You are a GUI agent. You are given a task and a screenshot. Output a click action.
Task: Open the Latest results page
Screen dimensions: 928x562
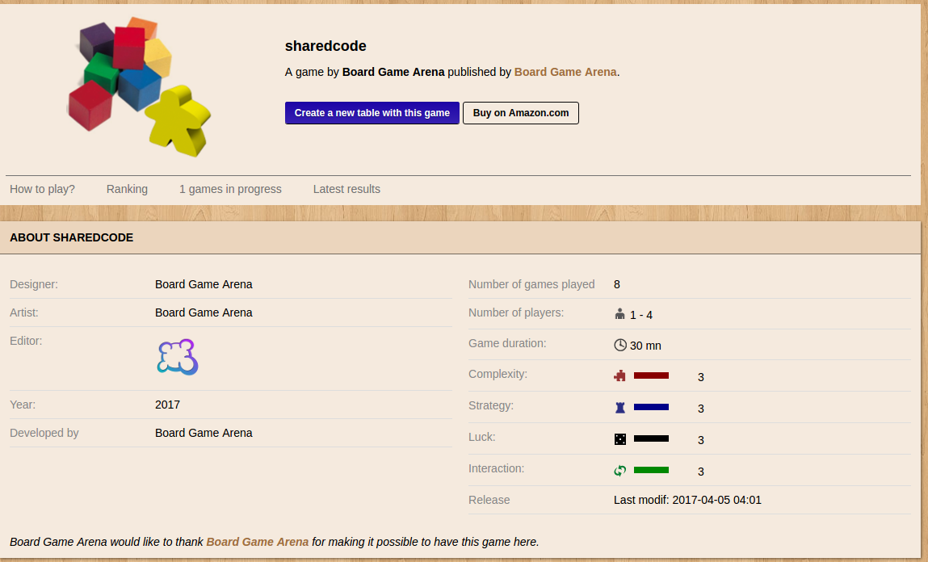coord(346,189)
